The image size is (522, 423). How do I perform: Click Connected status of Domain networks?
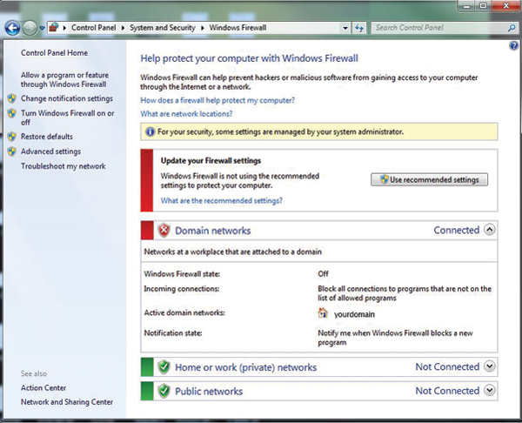click(457, 230)
